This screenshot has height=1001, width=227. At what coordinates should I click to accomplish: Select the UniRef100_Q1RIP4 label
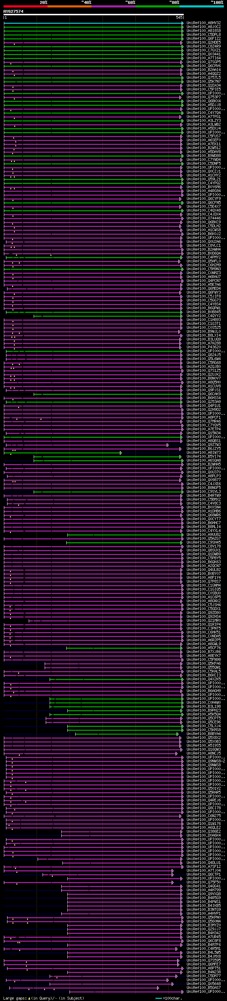coord(204,625)
